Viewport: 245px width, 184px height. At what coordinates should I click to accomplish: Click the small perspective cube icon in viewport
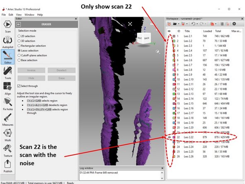click(157, 51)
